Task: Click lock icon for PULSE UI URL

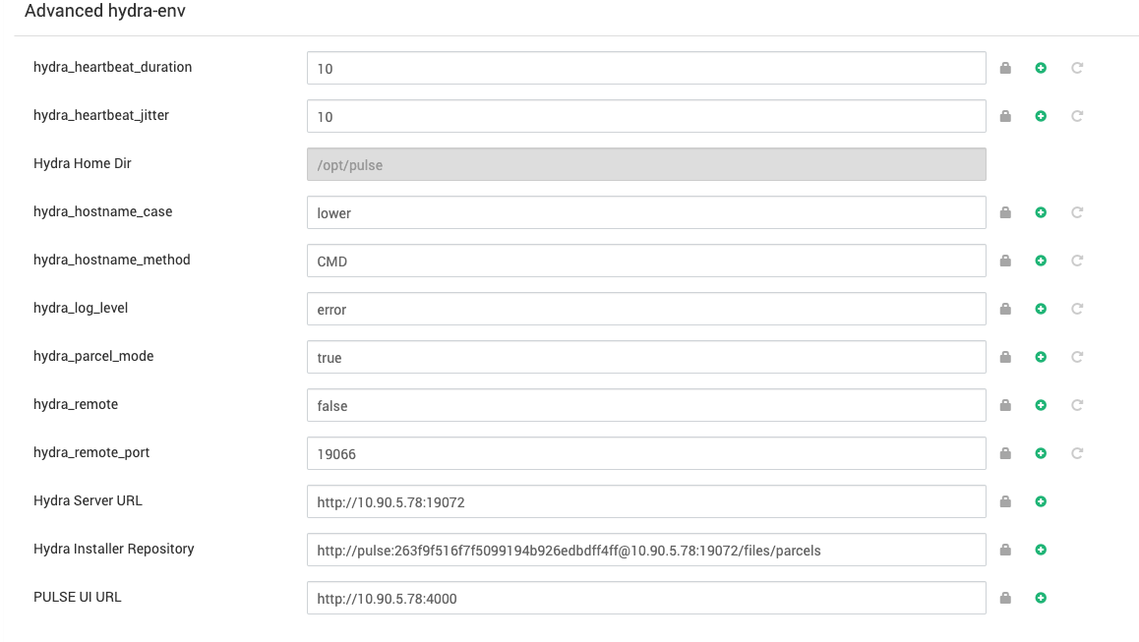Action: (x=1005, y=598)
